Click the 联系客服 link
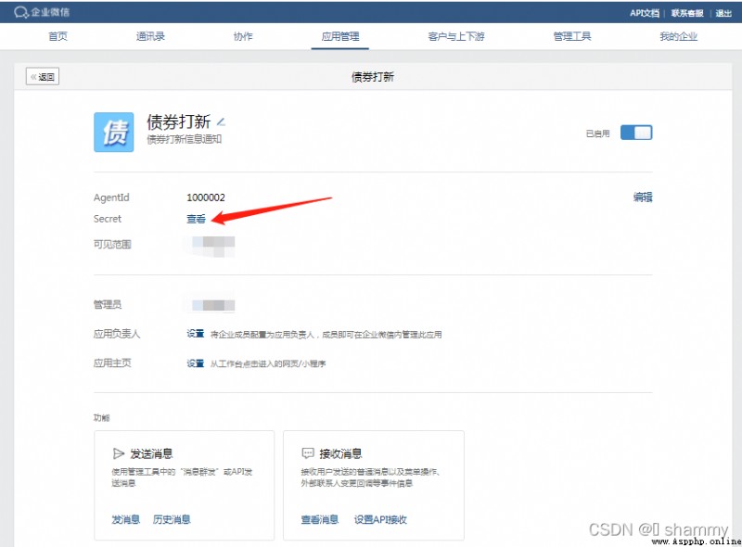 (x=687, y=13)
